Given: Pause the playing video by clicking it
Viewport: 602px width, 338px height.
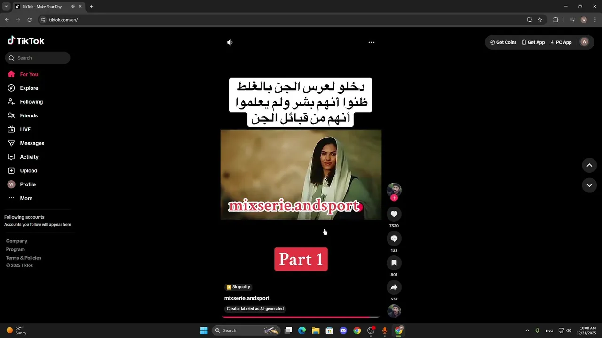Looking at the screenshot, I should tap(301, 174).
